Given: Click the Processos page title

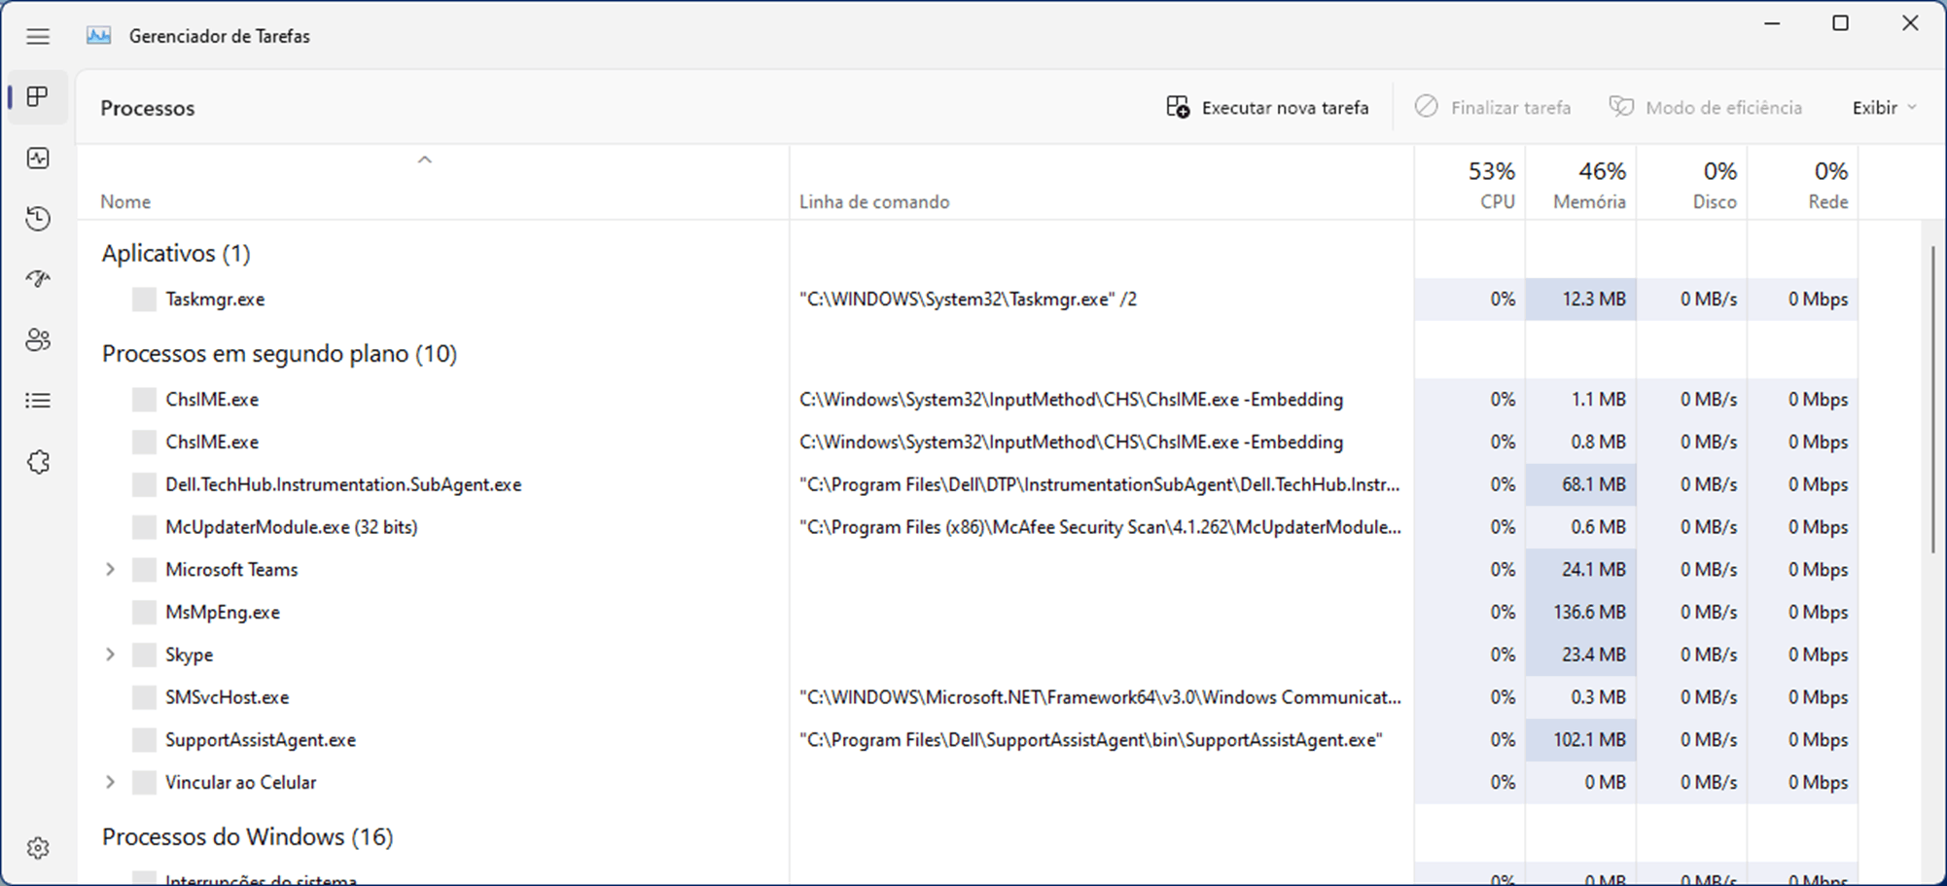Looking at the screenshot, I should click(148, 108).
